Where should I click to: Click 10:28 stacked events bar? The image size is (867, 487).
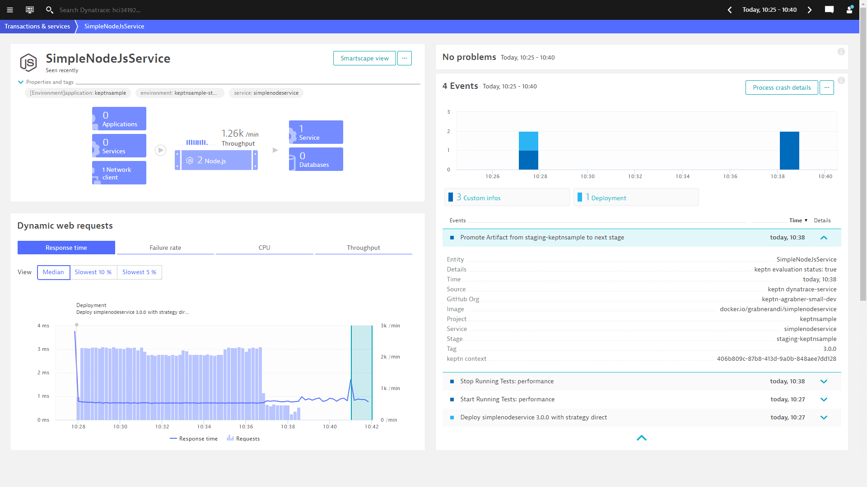pos(528,151)
